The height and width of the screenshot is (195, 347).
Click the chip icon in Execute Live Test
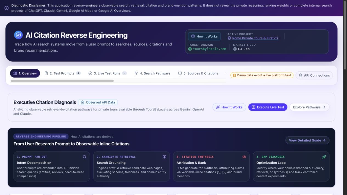[253, 107]
